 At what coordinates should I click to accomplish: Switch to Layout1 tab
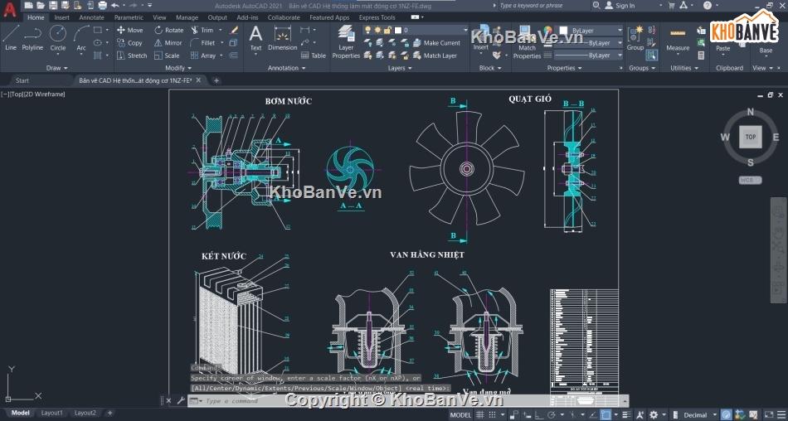51,413
